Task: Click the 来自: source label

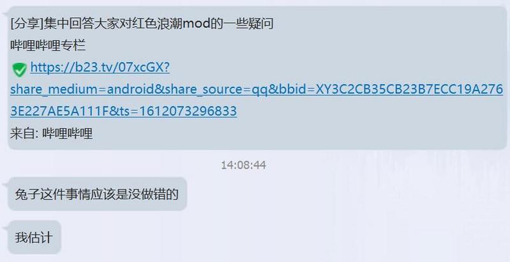Action: 25,133
